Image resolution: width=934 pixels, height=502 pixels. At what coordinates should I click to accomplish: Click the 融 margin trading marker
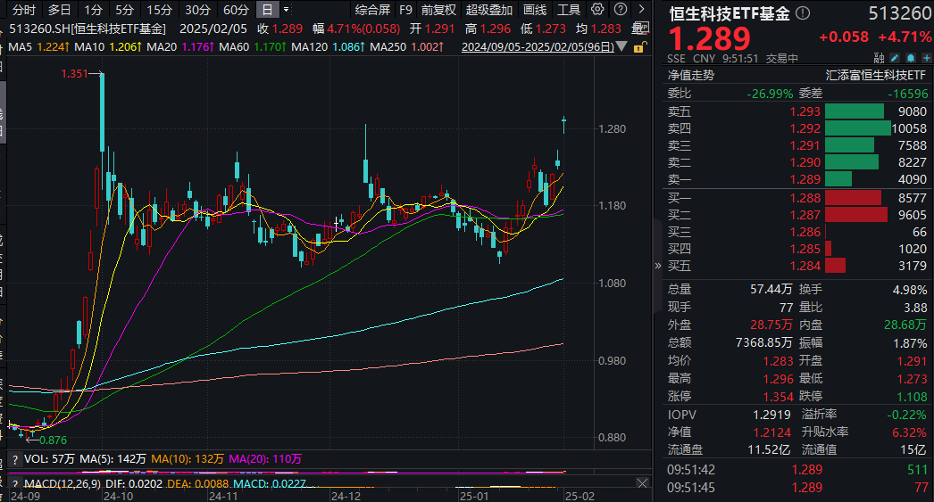[880, 58]
